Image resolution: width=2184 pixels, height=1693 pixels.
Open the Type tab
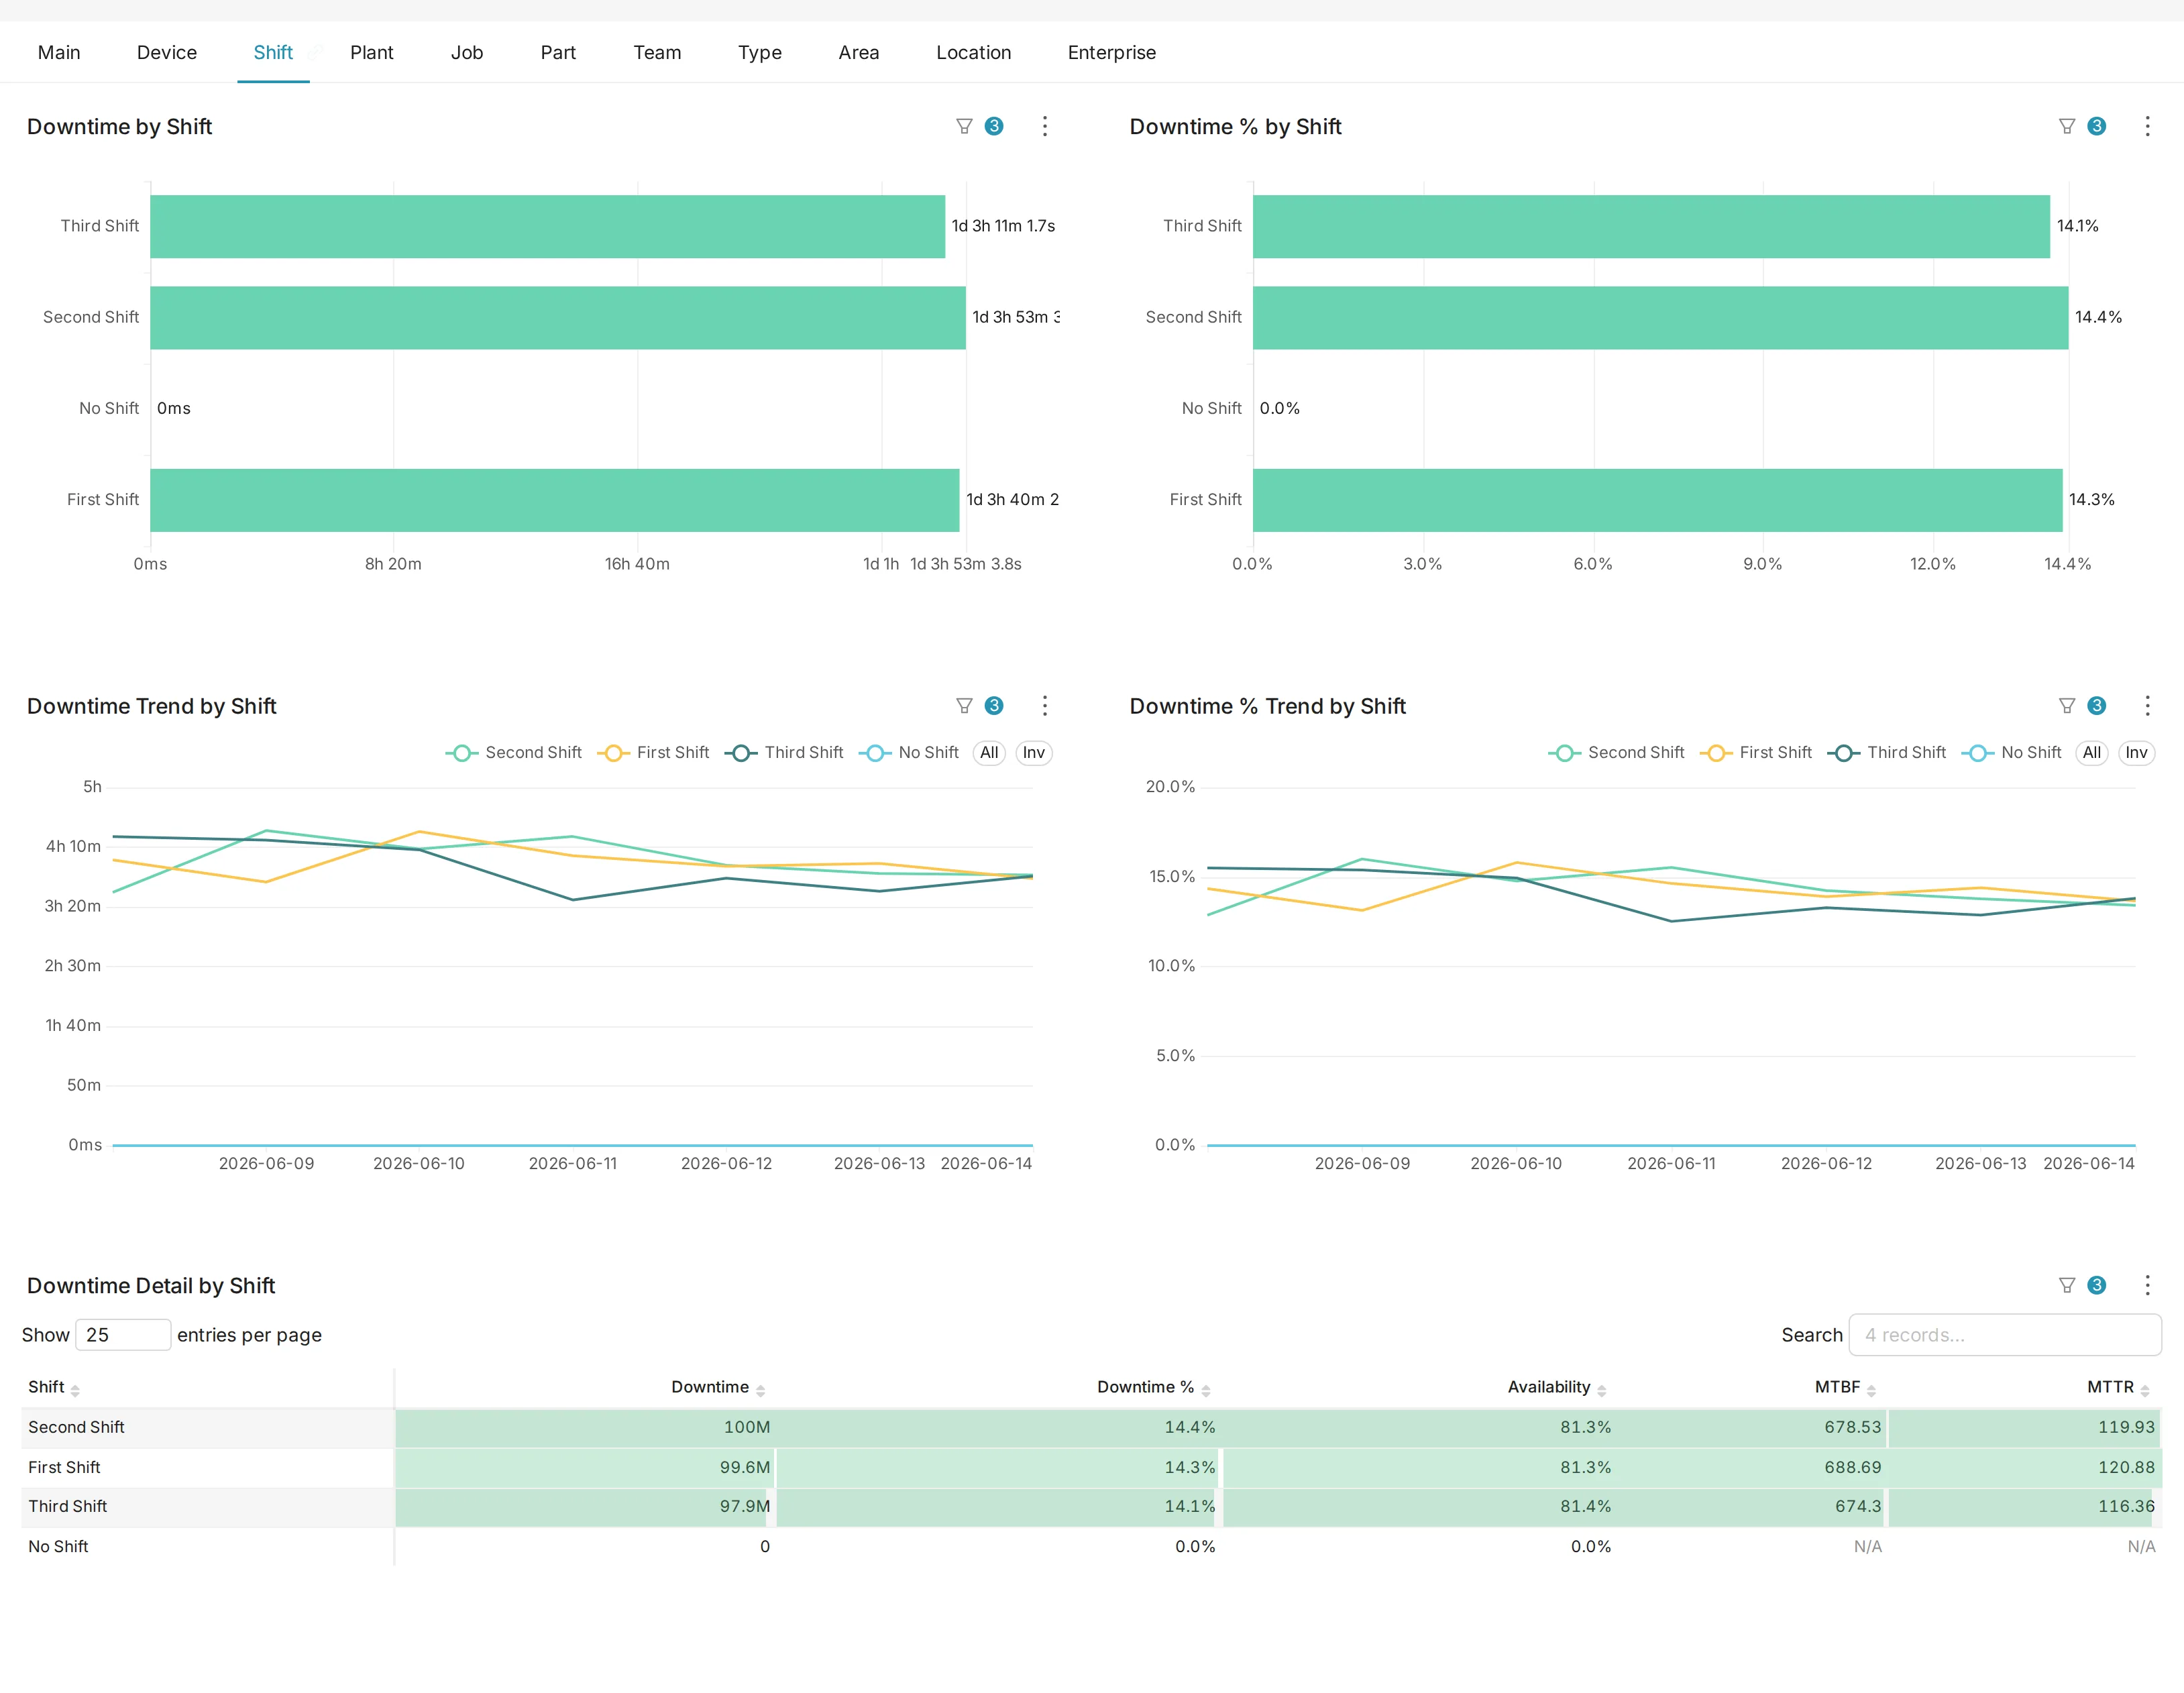click(x=760, y=53)
